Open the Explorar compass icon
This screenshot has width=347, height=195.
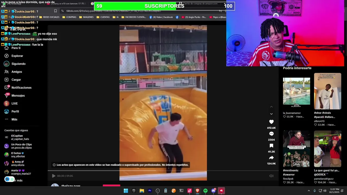point(7,56)
